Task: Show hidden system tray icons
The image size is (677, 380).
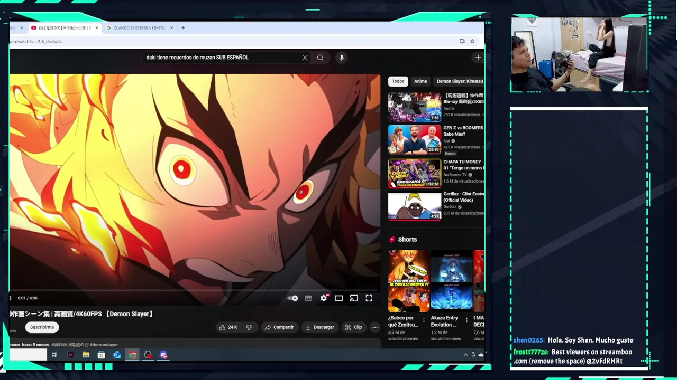Action: point(465,355)
